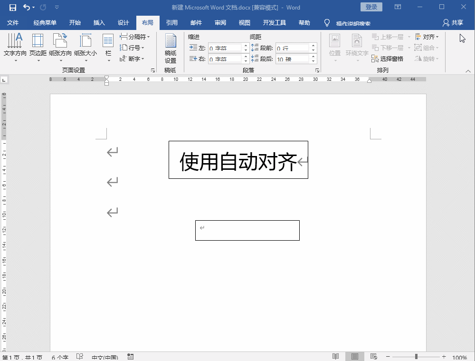475x361 pixels.
Task: Open the 文字方向 text direction menu
Action: (x=15, y=47)
